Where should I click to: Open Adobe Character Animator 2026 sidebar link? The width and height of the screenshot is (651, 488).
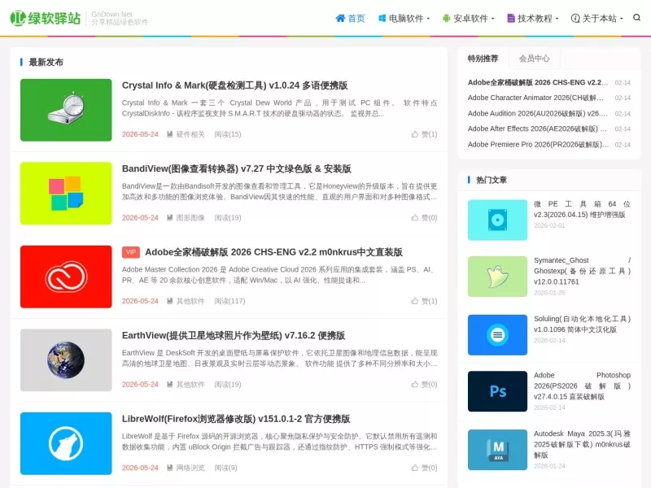click(x=536, y=98)
